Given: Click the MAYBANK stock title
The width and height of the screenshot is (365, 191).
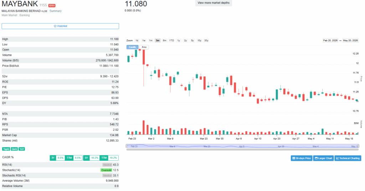Looking at the screenshot, I should pyautogui.click(x=20, y=4).
